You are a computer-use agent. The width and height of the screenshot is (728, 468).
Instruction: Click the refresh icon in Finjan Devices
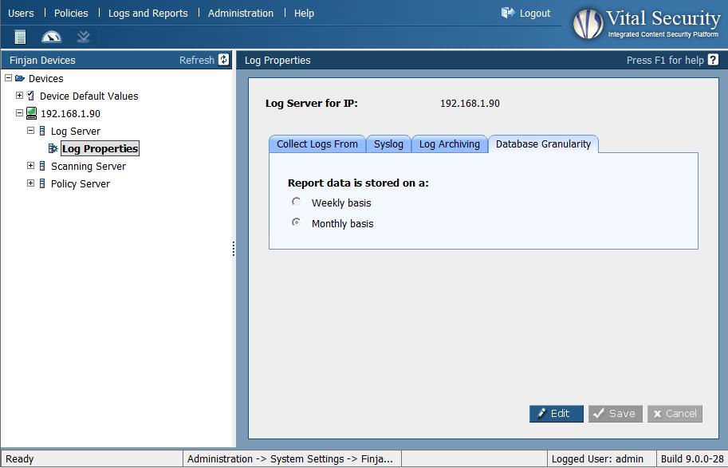click(223, 60)
